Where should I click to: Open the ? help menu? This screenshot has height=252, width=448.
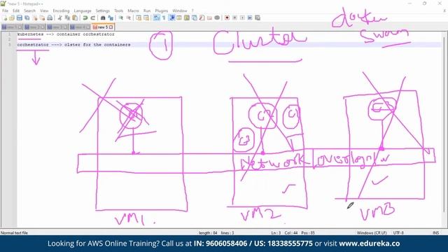192,11
